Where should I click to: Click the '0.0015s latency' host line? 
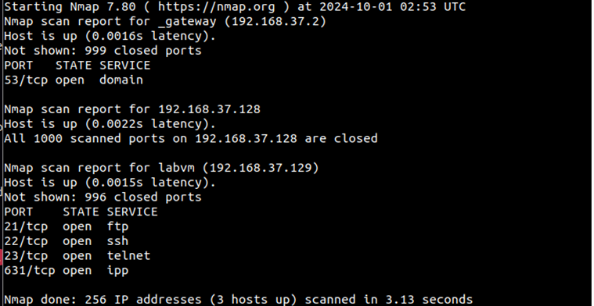click(x=110, y=183)
